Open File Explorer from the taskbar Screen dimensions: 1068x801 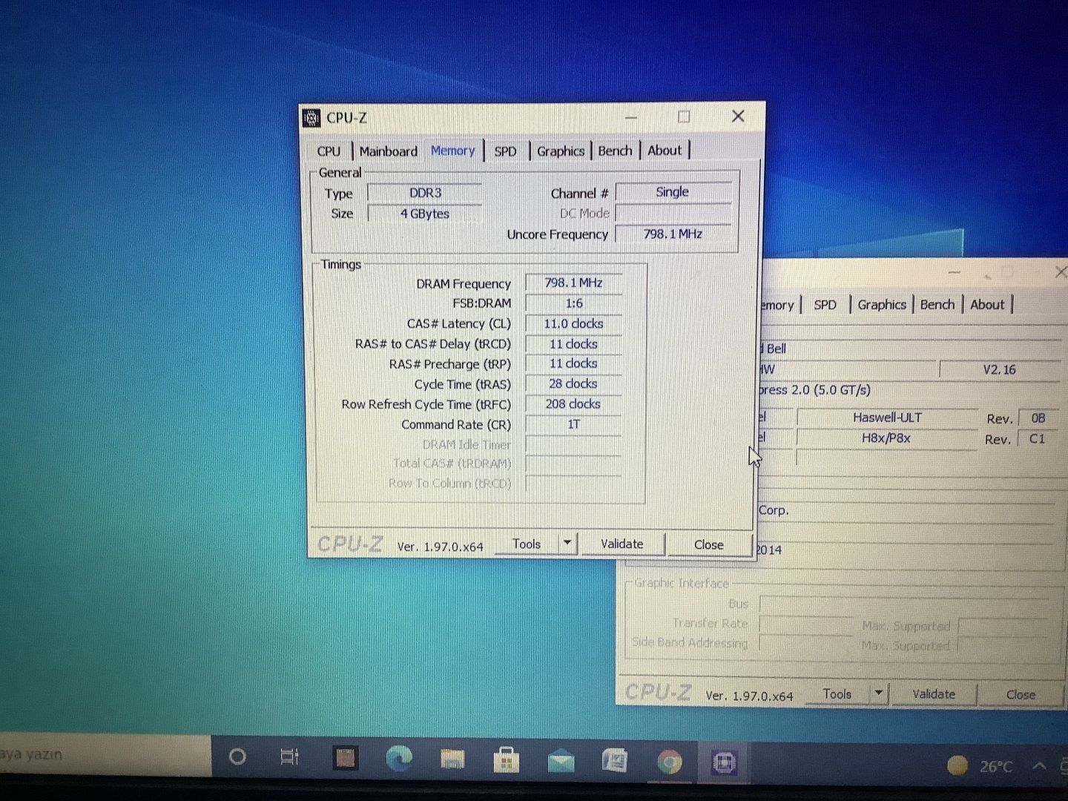(x=452, y=759)
